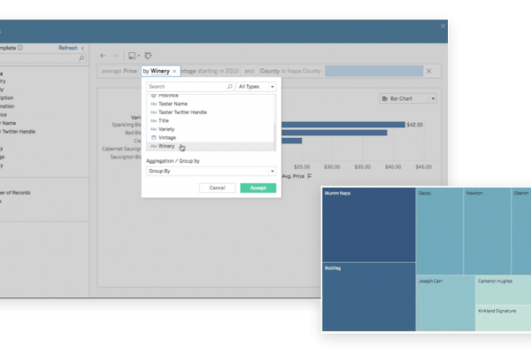Click the green Accept button
The height and width of the screenshot is (354, 531).
tap(258, 188)
